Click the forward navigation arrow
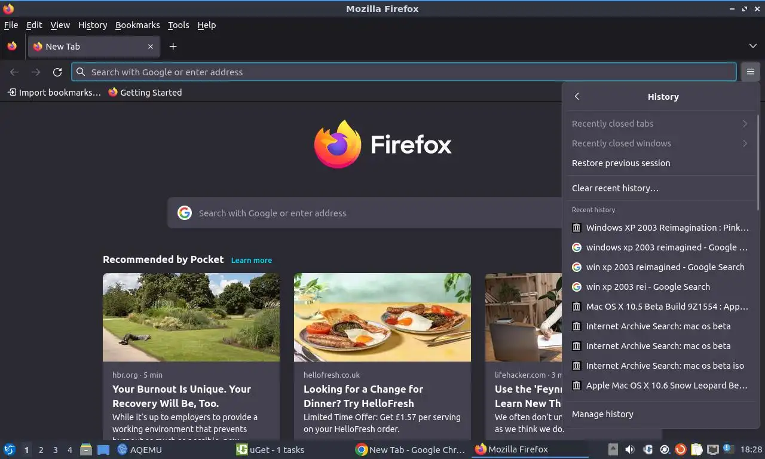765x459 pixels. click(36, 72)
